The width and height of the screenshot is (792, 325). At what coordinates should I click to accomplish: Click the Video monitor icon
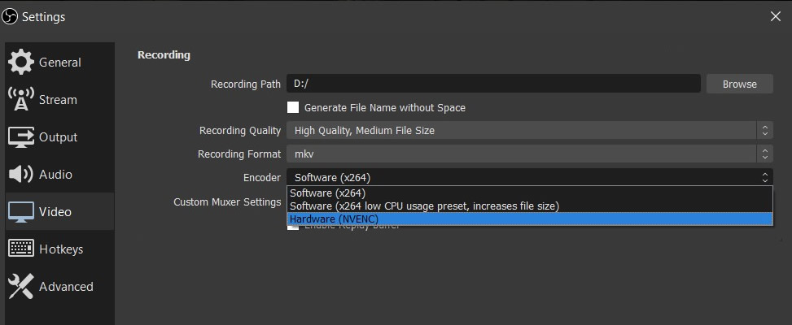point(21,211)
